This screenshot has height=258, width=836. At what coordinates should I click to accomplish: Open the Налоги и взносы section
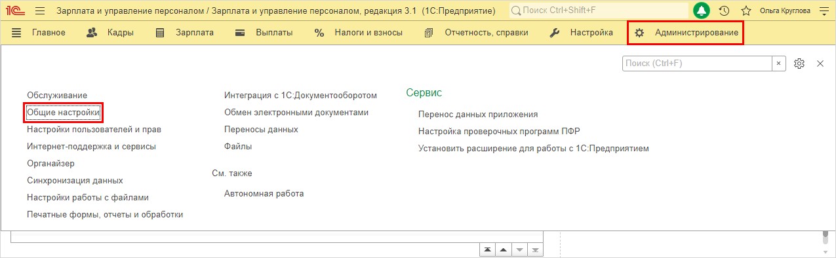click(358, 33)
